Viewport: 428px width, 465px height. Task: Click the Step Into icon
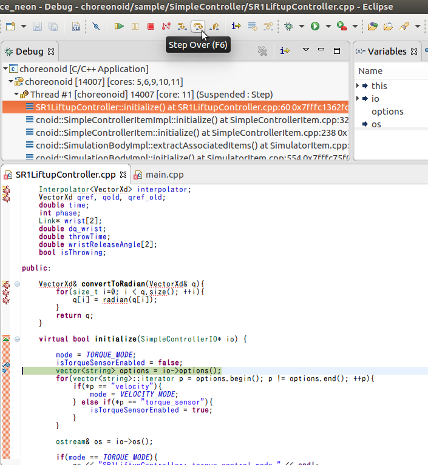point(182,27)
